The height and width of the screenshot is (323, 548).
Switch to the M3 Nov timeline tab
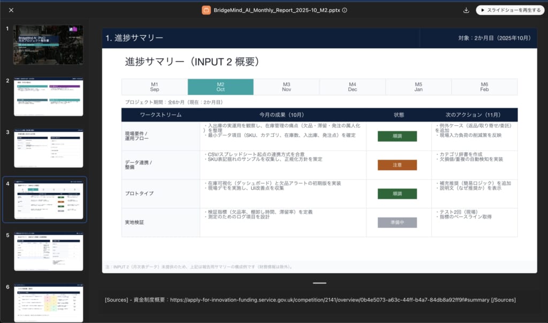(x=286, y=86)
